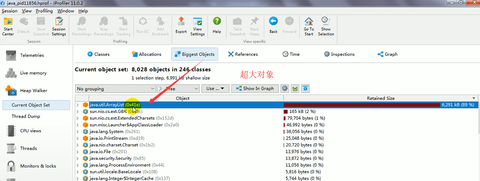Image resolution: width=480 pixels, height=181 pixels.
Task: Open the Profiling menu
Action: click(44, 11)
